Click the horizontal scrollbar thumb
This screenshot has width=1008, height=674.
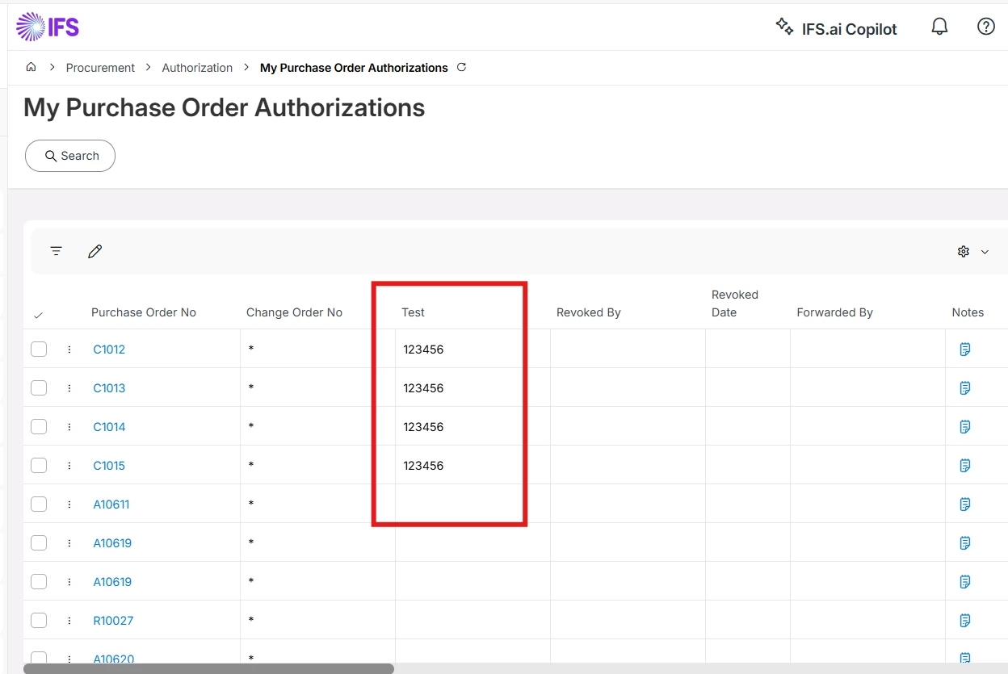click(x=208, y=668)
